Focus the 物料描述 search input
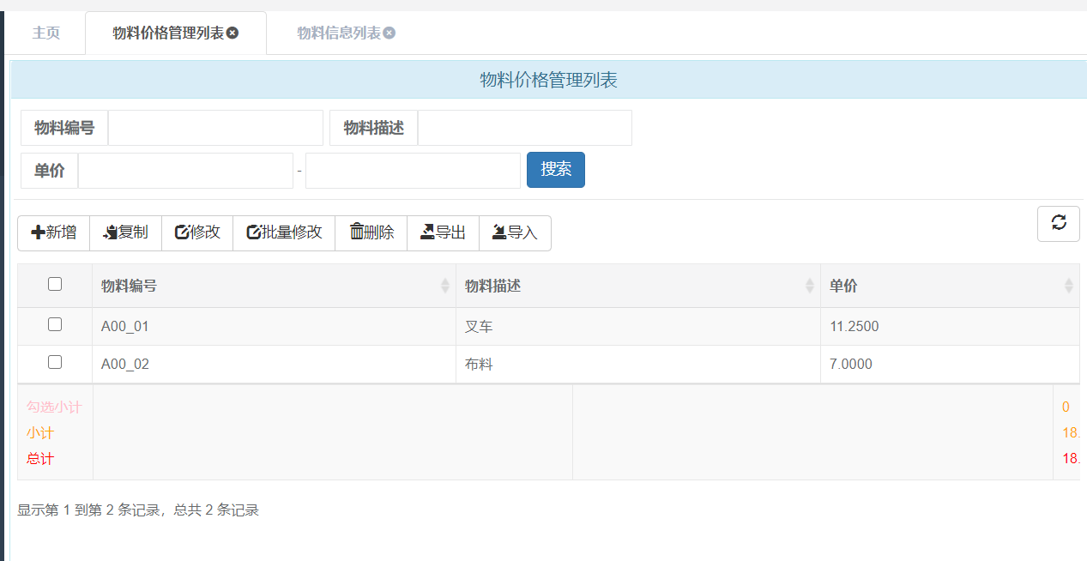The image size is (1087, 561). (525, 128)
